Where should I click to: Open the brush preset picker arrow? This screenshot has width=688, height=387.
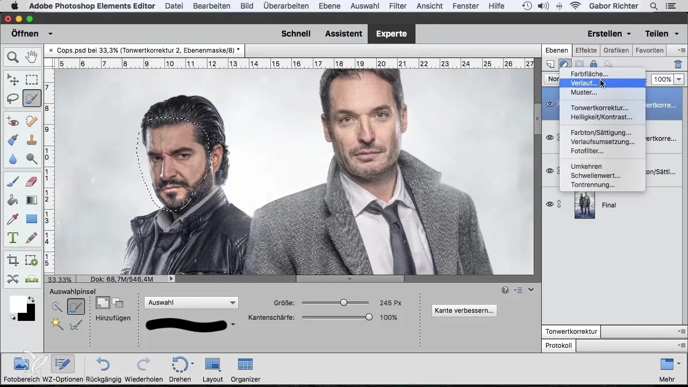click(233, 325)
